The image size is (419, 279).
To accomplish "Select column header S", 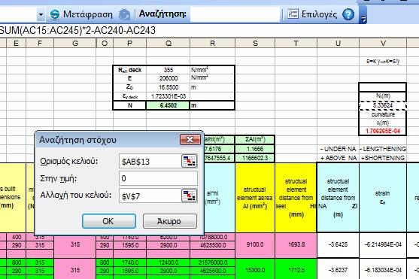I will click(255, 43).
